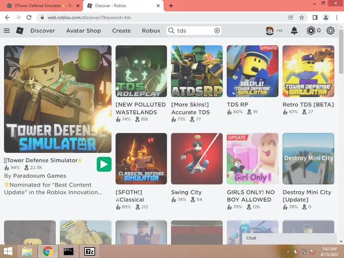Click the GIRLS ONLY! NO BOY ALLOWED title
The image size is (344, 258).
(x=251, y=196)
